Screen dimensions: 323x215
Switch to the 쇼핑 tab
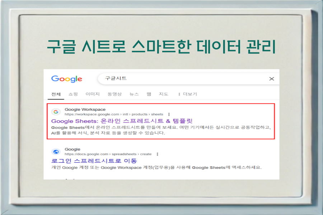tap(73, 94)
